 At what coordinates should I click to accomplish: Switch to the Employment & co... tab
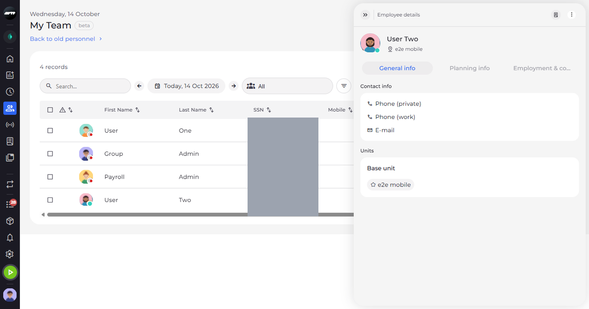coord(542,68)
